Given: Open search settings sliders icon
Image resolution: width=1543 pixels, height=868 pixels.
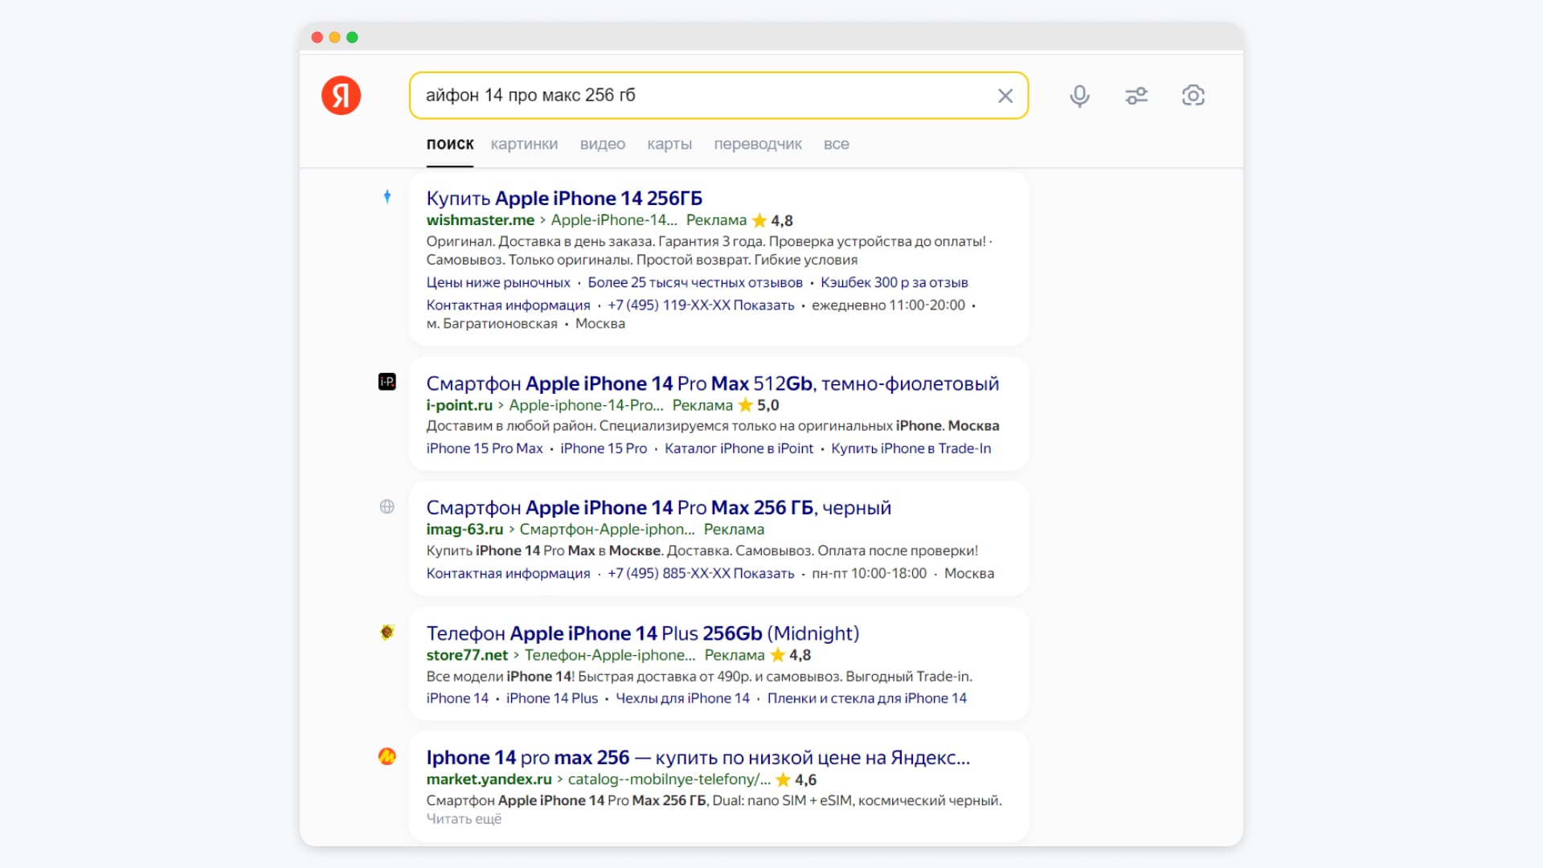Looking at the screenshot, I should click(x=1136, y=96).
